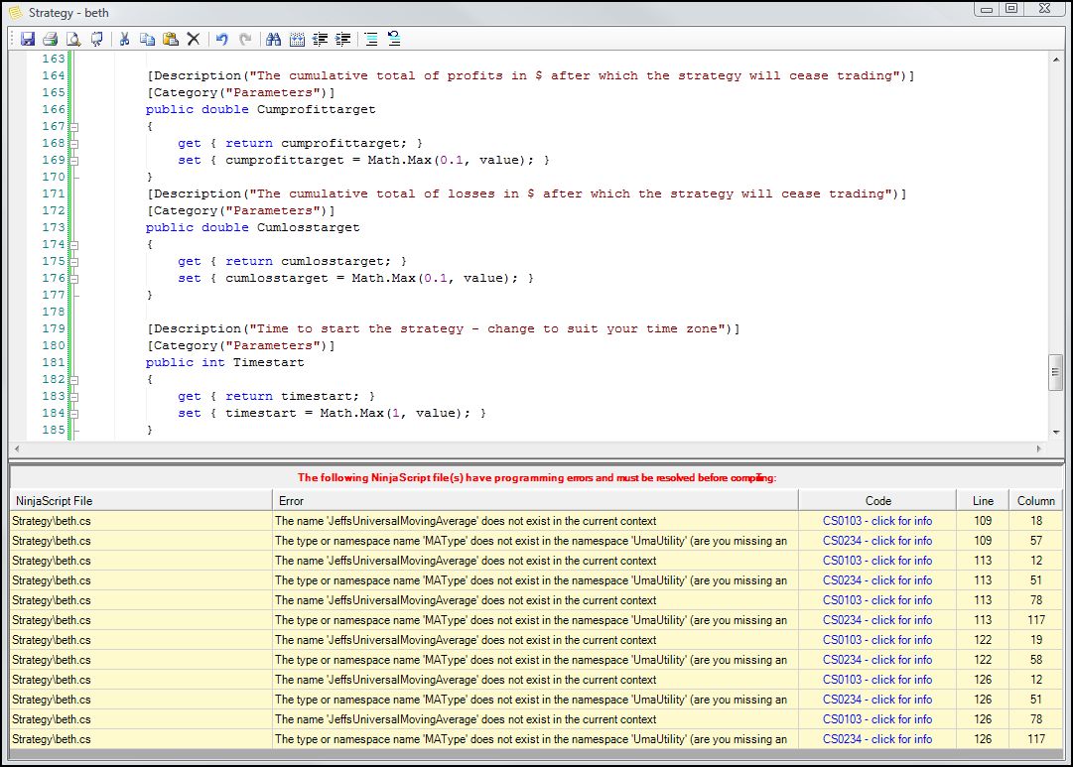Click line number 171 in the gutter
The width and height of the screenshot is (1073, 767).
tap(54, 193)
